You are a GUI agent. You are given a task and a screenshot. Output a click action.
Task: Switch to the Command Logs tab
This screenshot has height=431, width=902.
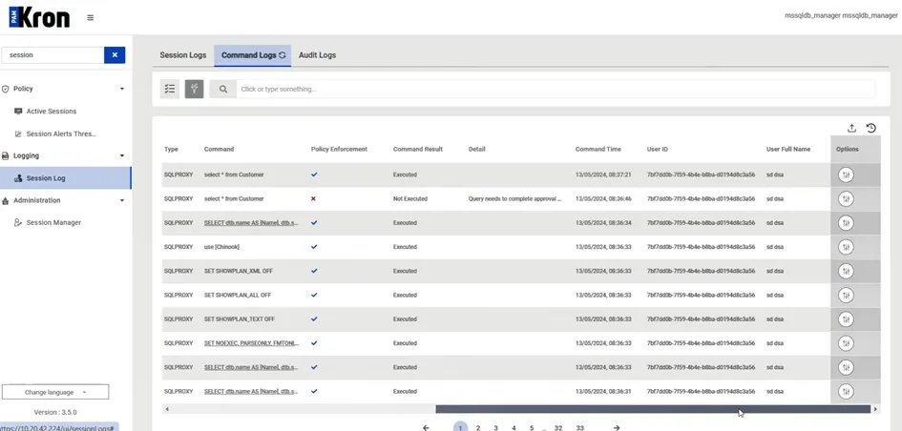point(253,55)
